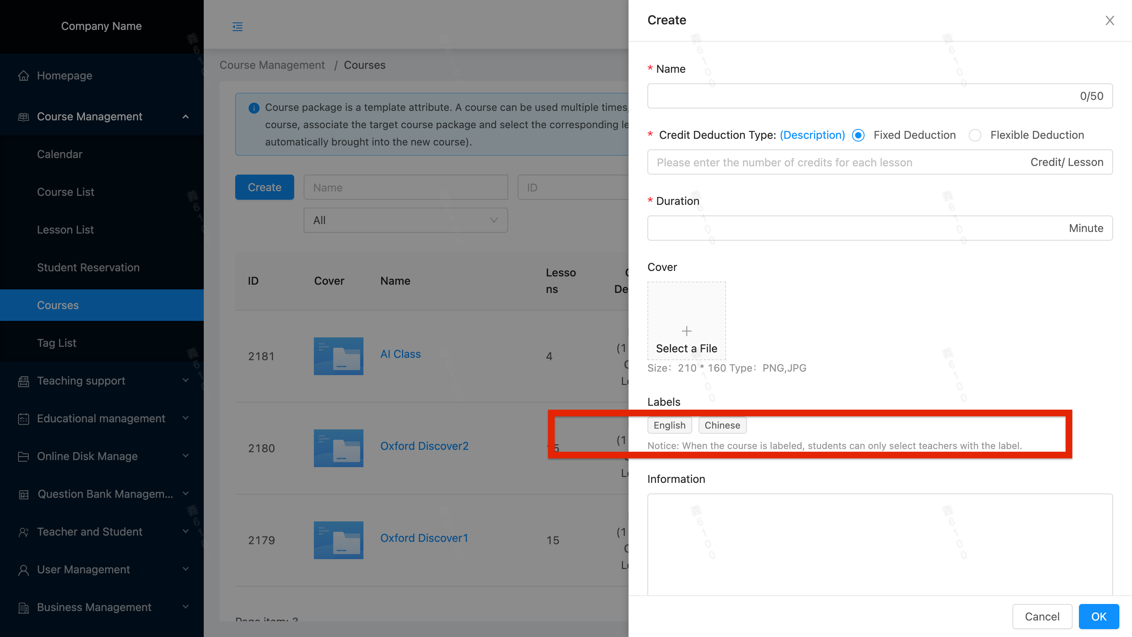Open the Lesson List menu item
This screenshot has height=637, width=1132.
tap(65, 230)
